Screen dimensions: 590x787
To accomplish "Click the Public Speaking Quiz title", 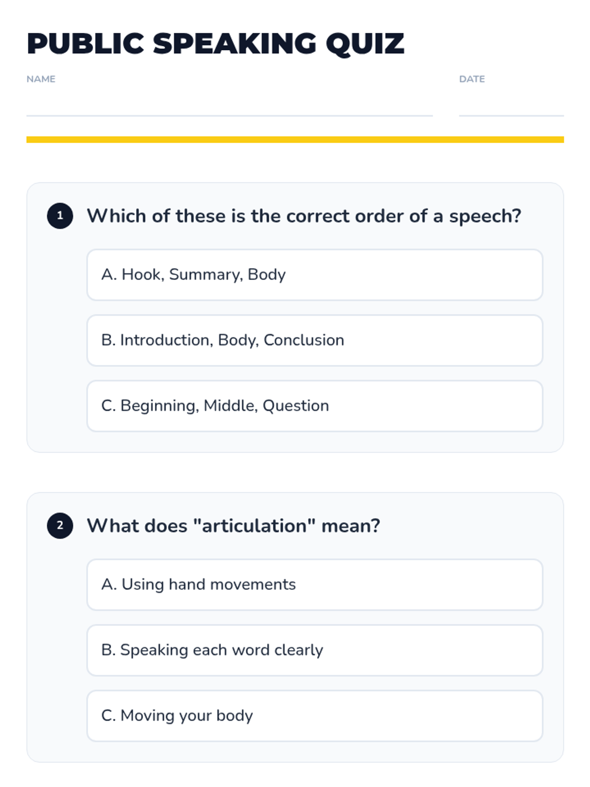I will [215, 43].
